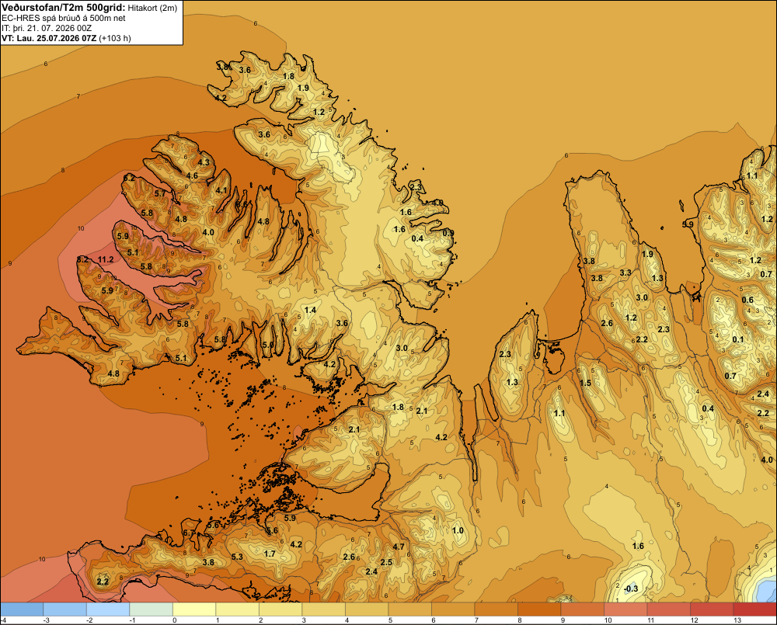Click the legend swatch between 10 and 11
The width and height of the screenshot is (777, 625).
(625, 609)
